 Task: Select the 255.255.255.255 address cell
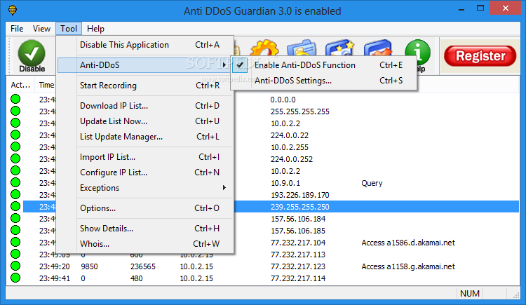click(x=300, y=111)
